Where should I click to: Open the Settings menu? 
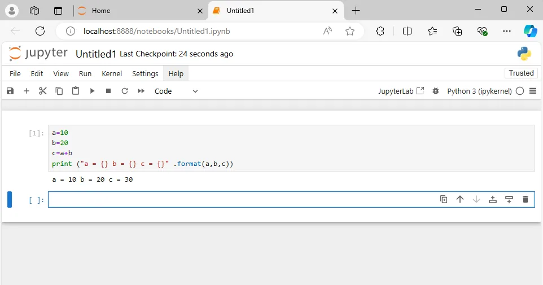tap(145, 74)
